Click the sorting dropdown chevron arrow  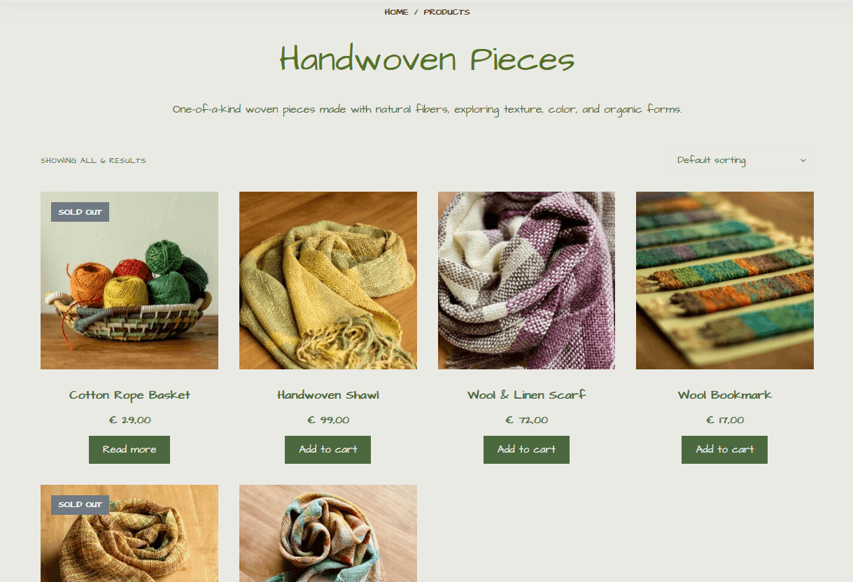803,161
